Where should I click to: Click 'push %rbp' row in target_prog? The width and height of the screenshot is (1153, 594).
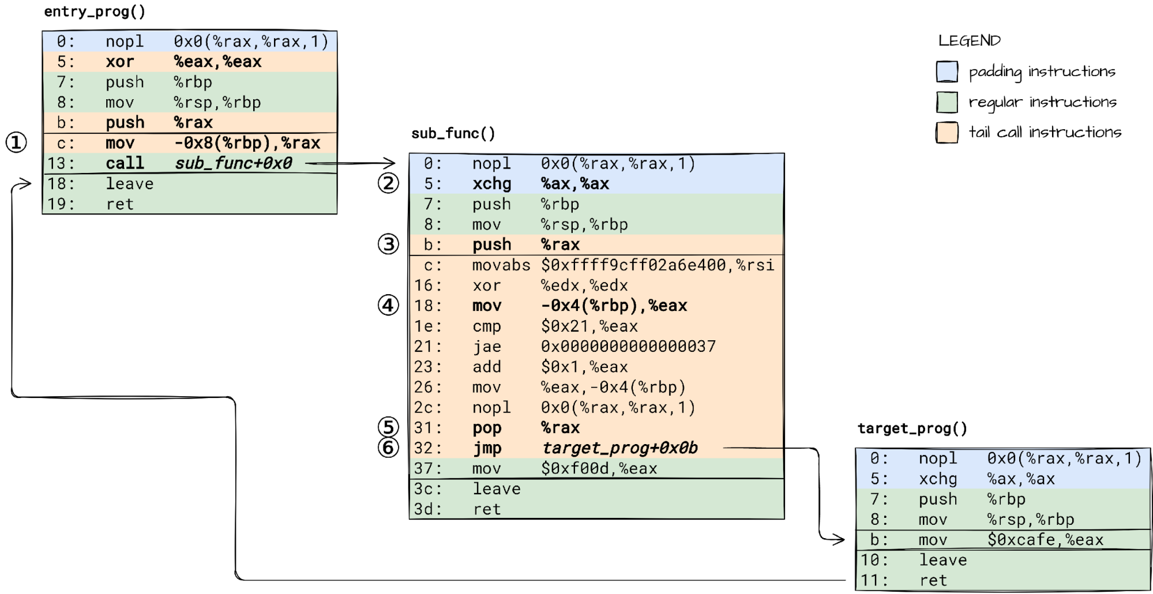pyautogui.click(x=1003, y=499)
